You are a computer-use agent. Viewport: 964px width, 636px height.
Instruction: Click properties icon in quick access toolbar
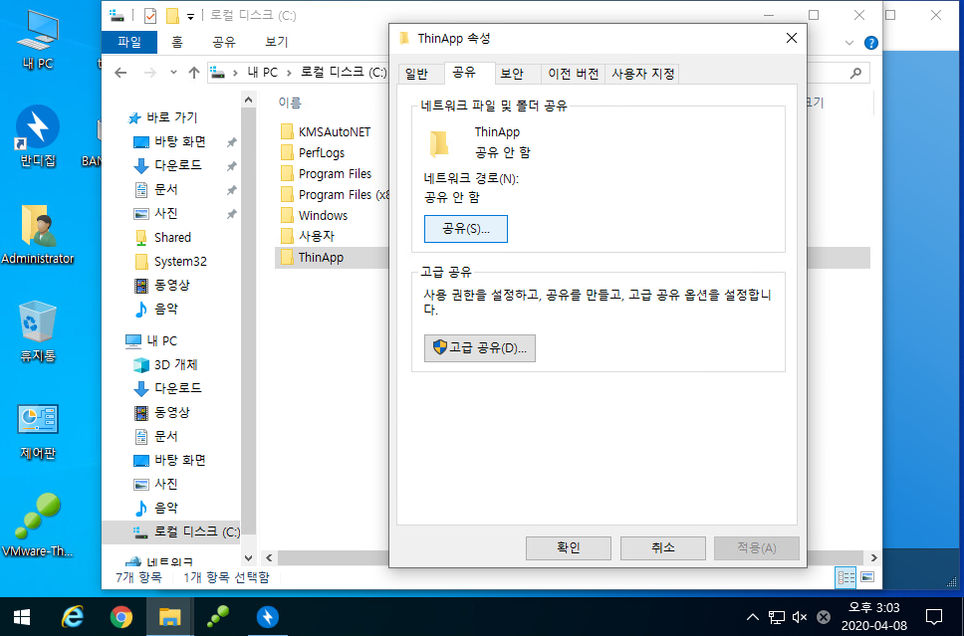150,15
